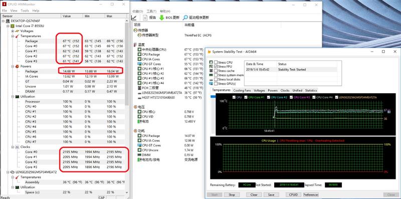Select the Powers flame icon in HWMonitor
401x199 pixels.
coord(18,66)
